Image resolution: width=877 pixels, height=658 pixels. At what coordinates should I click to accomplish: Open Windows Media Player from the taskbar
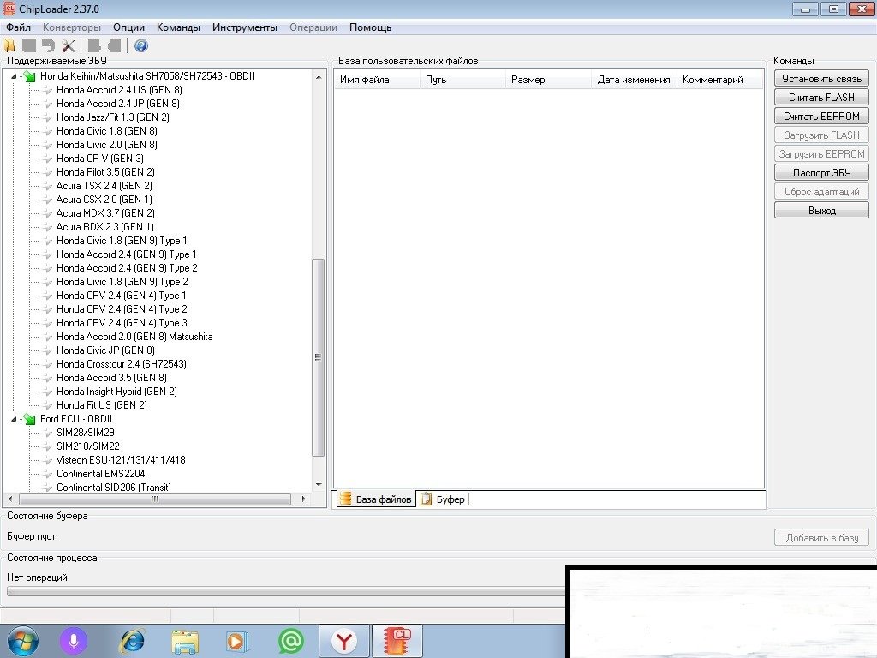coord(236,640)
